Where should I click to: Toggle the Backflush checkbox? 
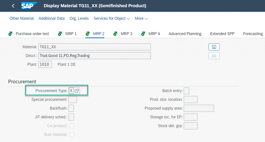pyautogui.click(x=71, y=108)
